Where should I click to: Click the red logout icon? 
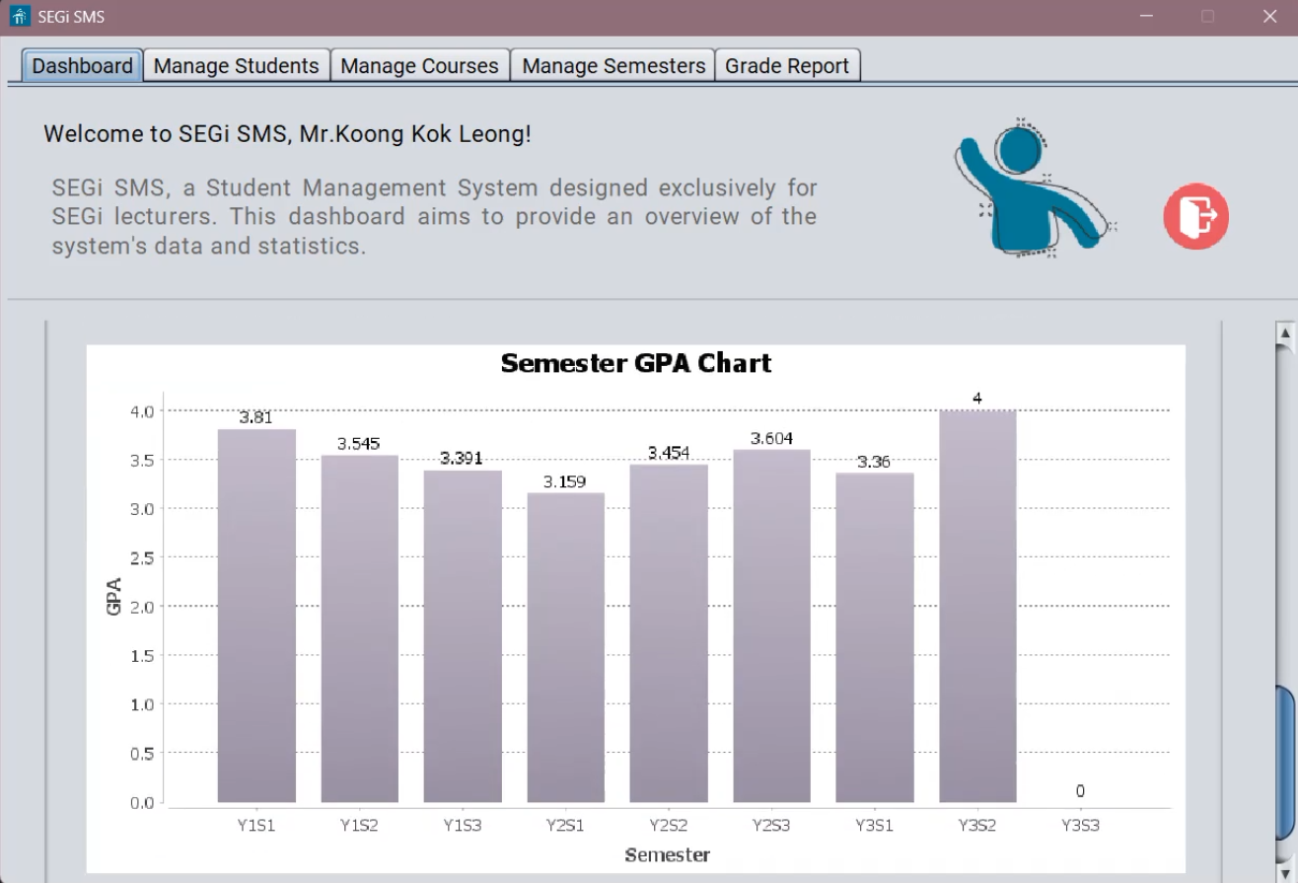pos(1195,215)
